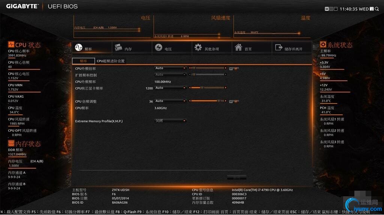Viewport: 384px width, 215px height.
Task: Click the 12.240V reading under +12V
Action: click(x=326, y=89)
